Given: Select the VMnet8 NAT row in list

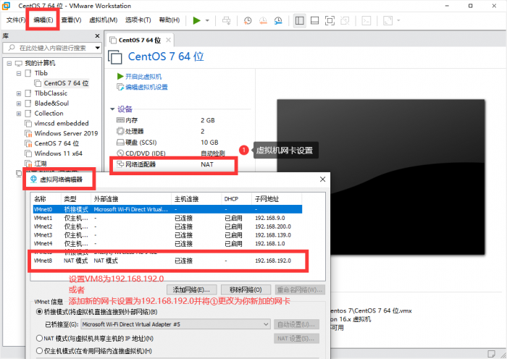Looking at the screenshot, I should coord(167,261).
